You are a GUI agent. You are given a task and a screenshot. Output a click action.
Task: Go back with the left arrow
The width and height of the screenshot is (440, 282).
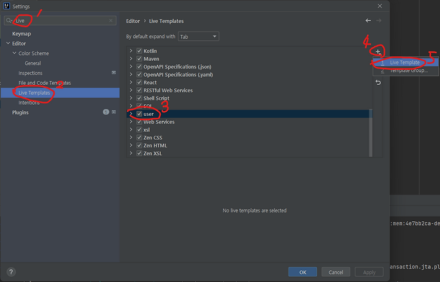coord(368,20)
